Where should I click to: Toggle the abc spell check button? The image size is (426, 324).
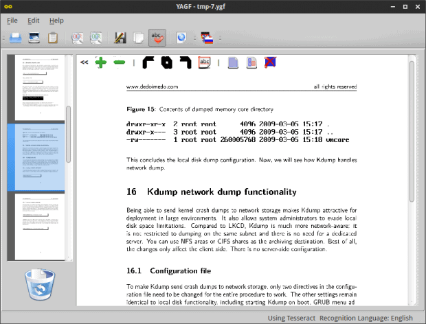(x=157, y=38)
